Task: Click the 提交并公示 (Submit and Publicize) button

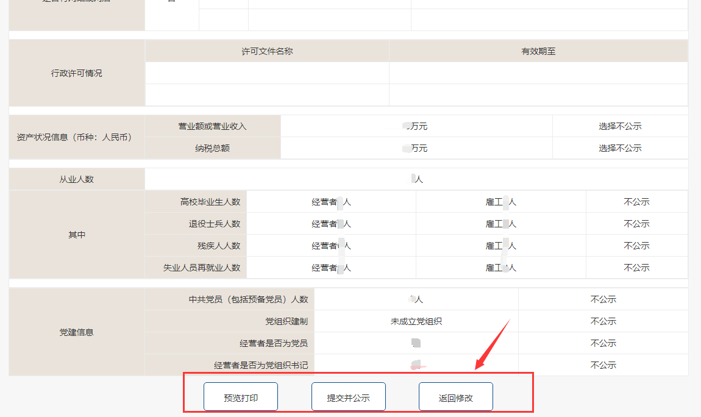Action: [x=348, y=396]
